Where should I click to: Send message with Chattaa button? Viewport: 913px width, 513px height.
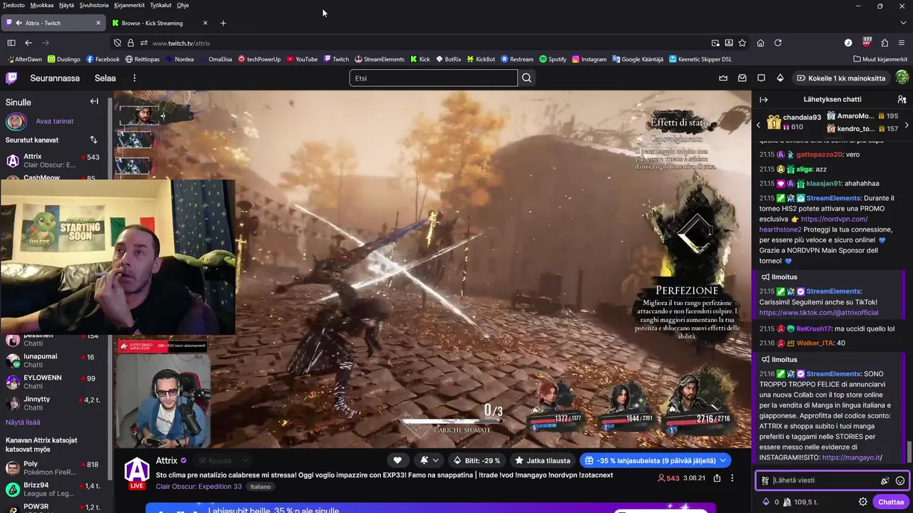point(891,502)
